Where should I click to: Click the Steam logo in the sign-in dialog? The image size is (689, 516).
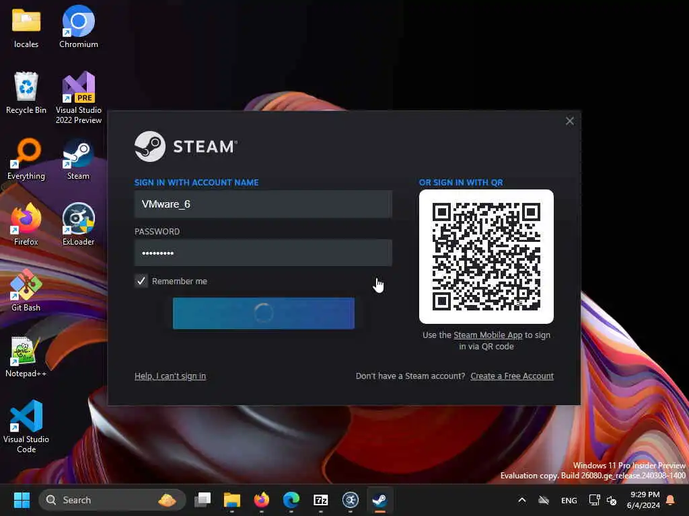pos(186,146)
